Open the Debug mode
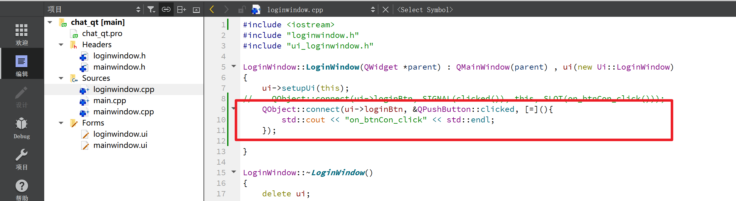The width and height of the screenshot is (736, 201). (x=21, y=128)
